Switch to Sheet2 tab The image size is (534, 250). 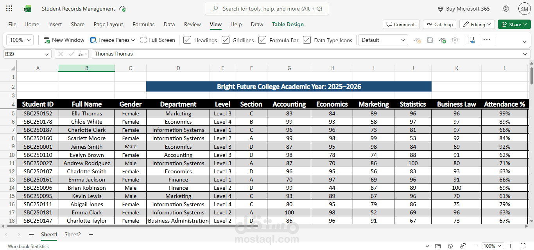[73, 234]
